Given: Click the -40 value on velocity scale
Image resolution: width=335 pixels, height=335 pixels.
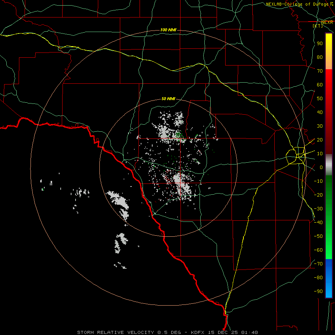Looking at the screenshot, I should [x=318, y=223].
